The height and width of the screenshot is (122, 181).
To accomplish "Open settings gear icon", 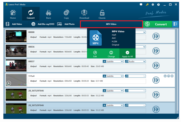I will pos(153,4).
